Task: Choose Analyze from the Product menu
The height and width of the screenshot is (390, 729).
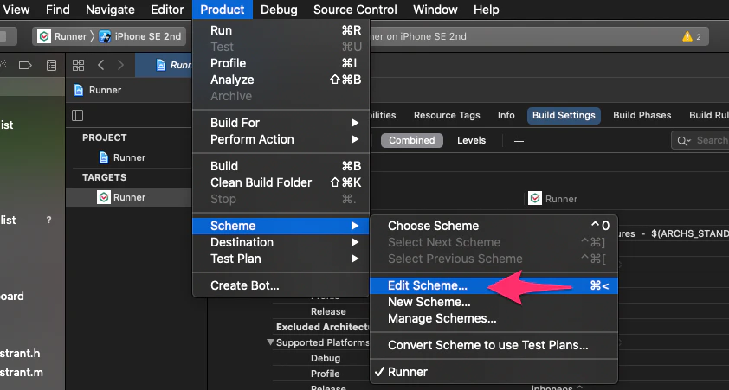Action: tap(281, 80)
